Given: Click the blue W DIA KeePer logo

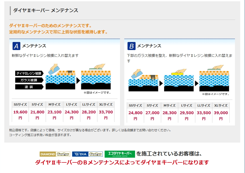Looking at the screenshot, I should [x=87, y=154].
